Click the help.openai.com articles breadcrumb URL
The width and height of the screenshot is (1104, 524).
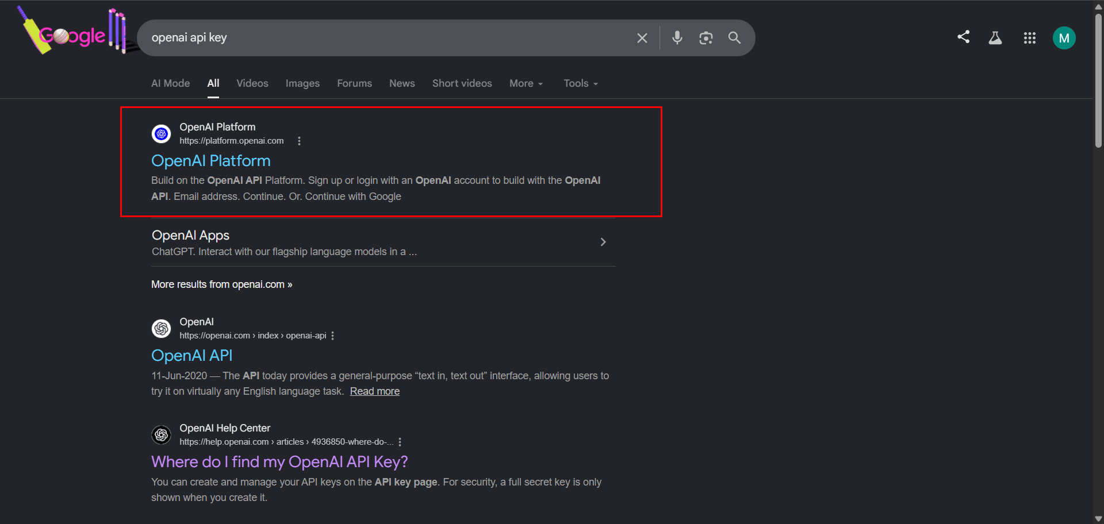click(286, 442)
